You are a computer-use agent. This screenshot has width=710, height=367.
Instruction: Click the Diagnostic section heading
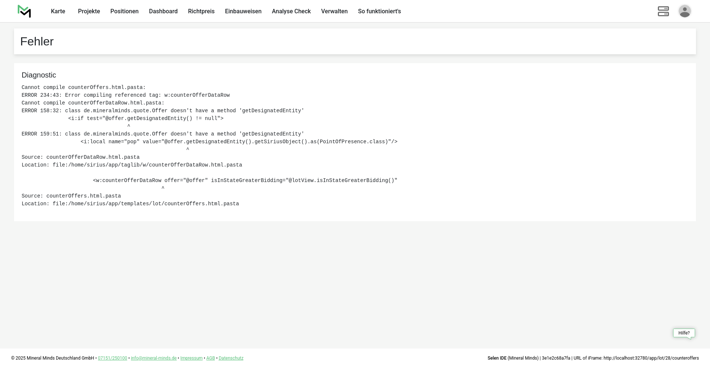(x=39, y=75)
